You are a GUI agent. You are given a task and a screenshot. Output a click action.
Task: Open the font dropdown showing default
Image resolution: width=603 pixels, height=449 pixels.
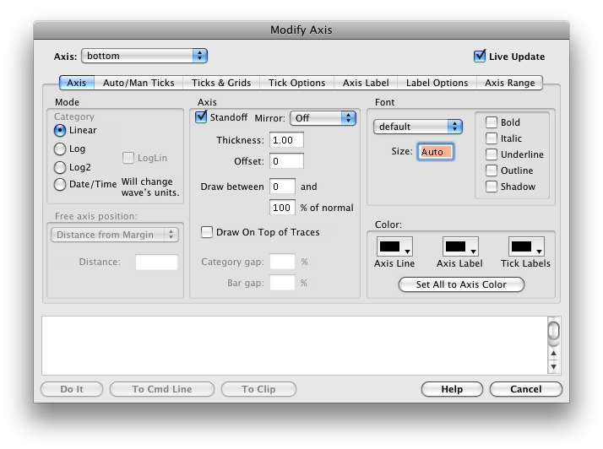click(x=418, y=127)
